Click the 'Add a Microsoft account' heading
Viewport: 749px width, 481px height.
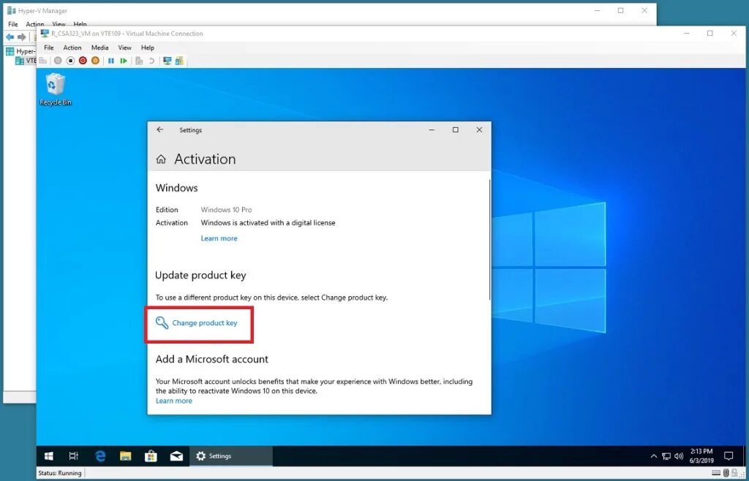(x=212, y=360)
